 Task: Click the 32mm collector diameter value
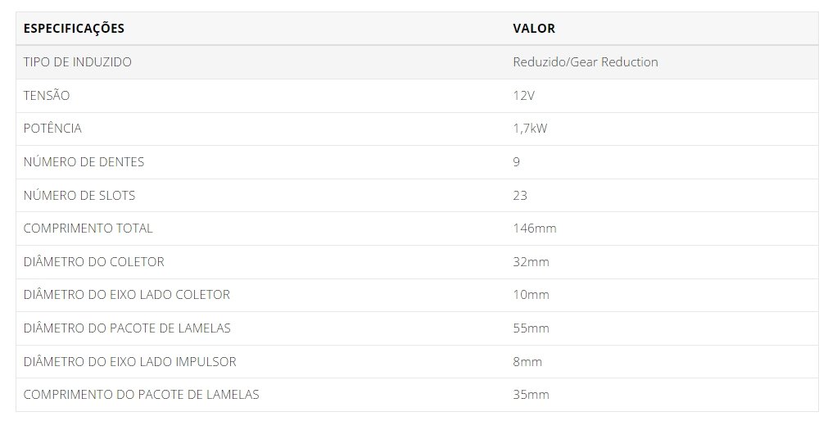click(x=532, y=262)
